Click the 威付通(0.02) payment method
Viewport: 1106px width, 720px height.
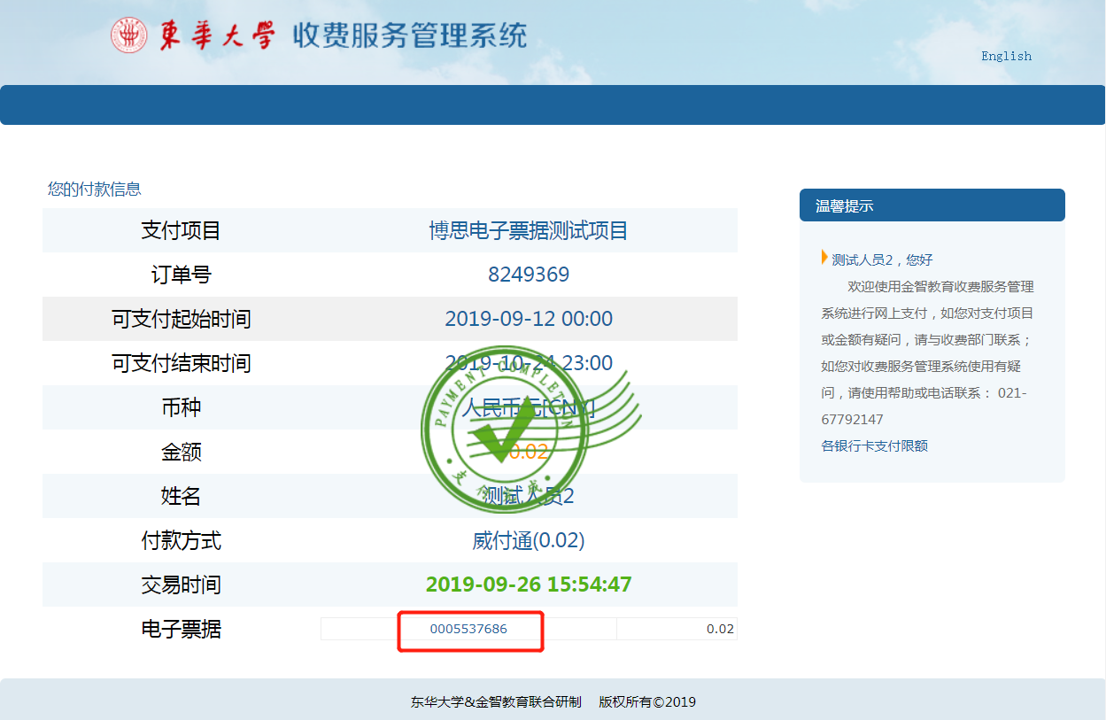(529, 540)
